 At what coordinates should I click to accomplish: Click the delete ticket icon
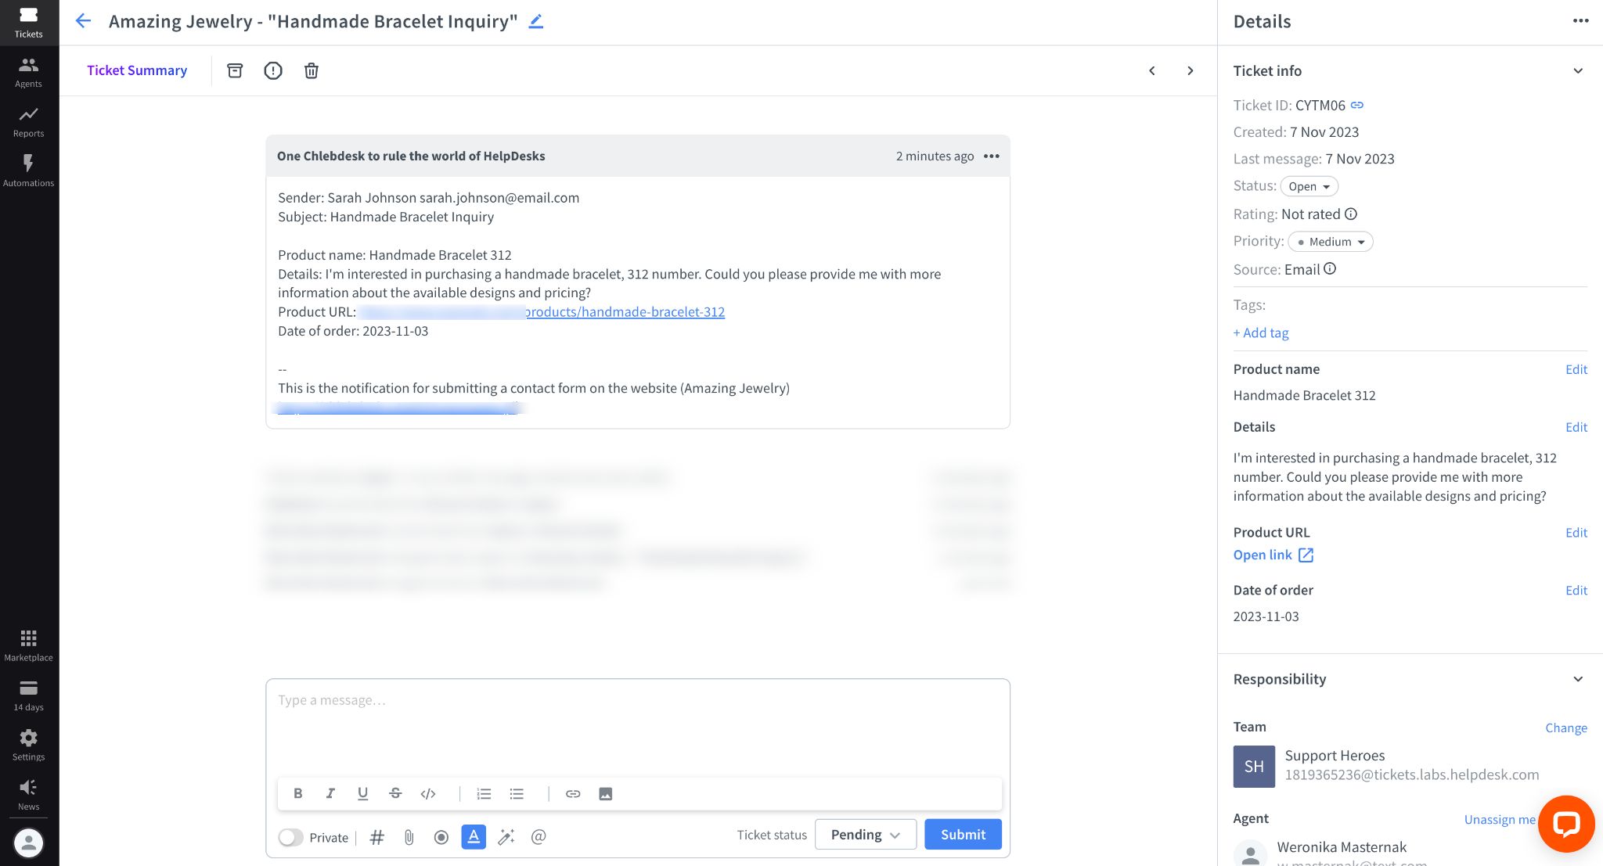coord(311,70)
